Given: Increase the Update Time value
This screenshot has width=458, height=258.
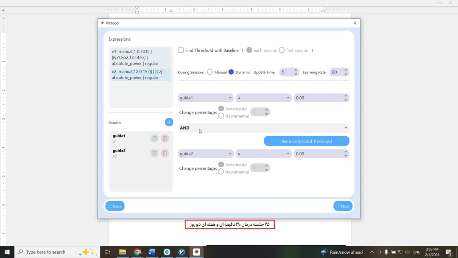Looking at the screenshot, I should click(296, 70).
